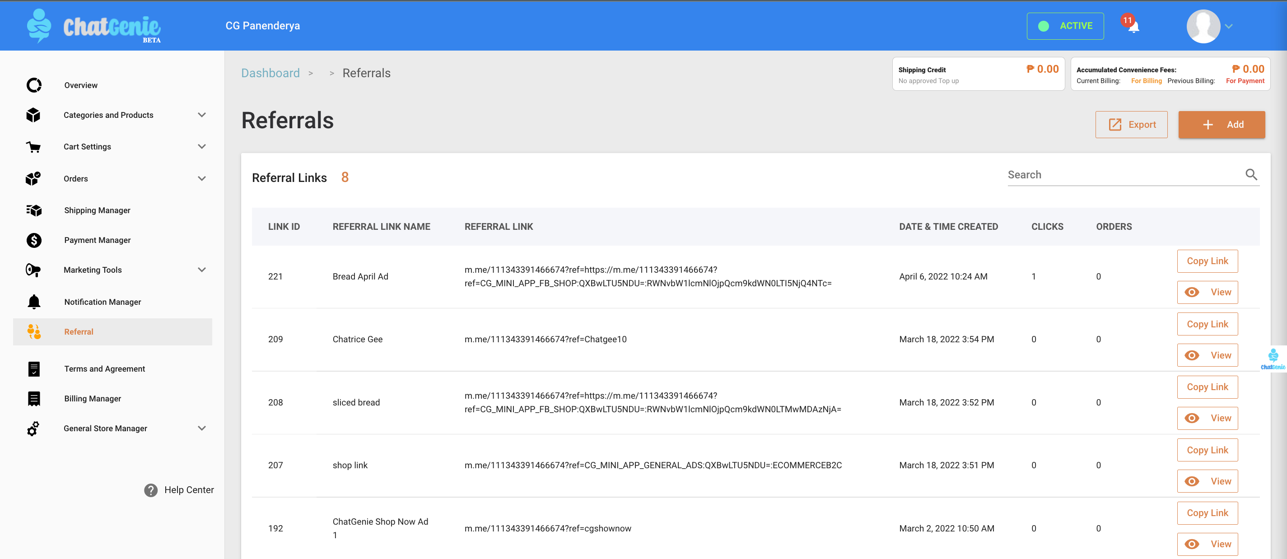Expand Categories and Products chevron
1287x559 pixels.
pos(202,115)
